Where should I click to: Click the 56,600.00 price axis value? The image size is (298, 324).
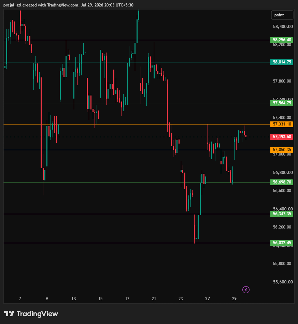282,191
